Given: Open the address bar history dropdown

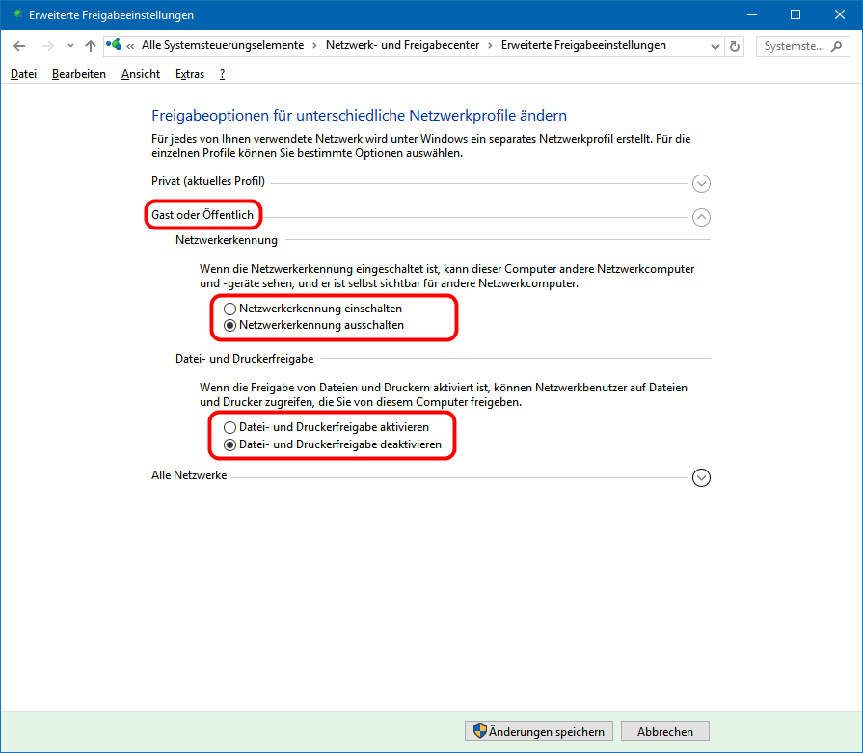Looking at the screenshot, I should [x=715, y=46].
